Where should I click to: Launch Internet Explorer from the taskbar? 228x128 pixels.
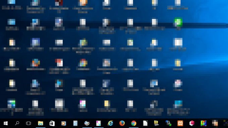(110, 123)
